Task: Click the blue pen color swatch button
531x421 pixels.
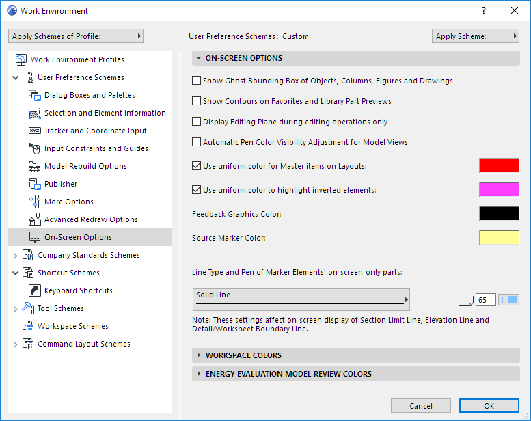Action: 508,300
